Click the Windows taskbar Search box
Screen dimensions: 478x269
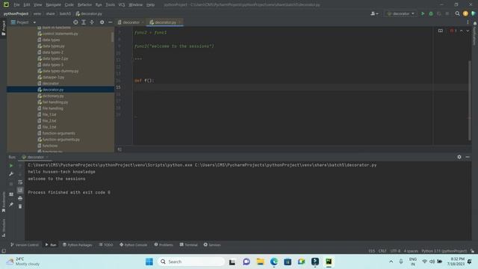pyautogui.click(x=191, y=262)
